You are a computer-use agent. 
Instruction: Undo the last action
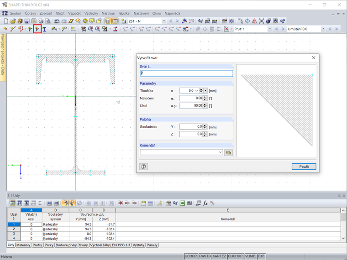click(x=57, y=21)
